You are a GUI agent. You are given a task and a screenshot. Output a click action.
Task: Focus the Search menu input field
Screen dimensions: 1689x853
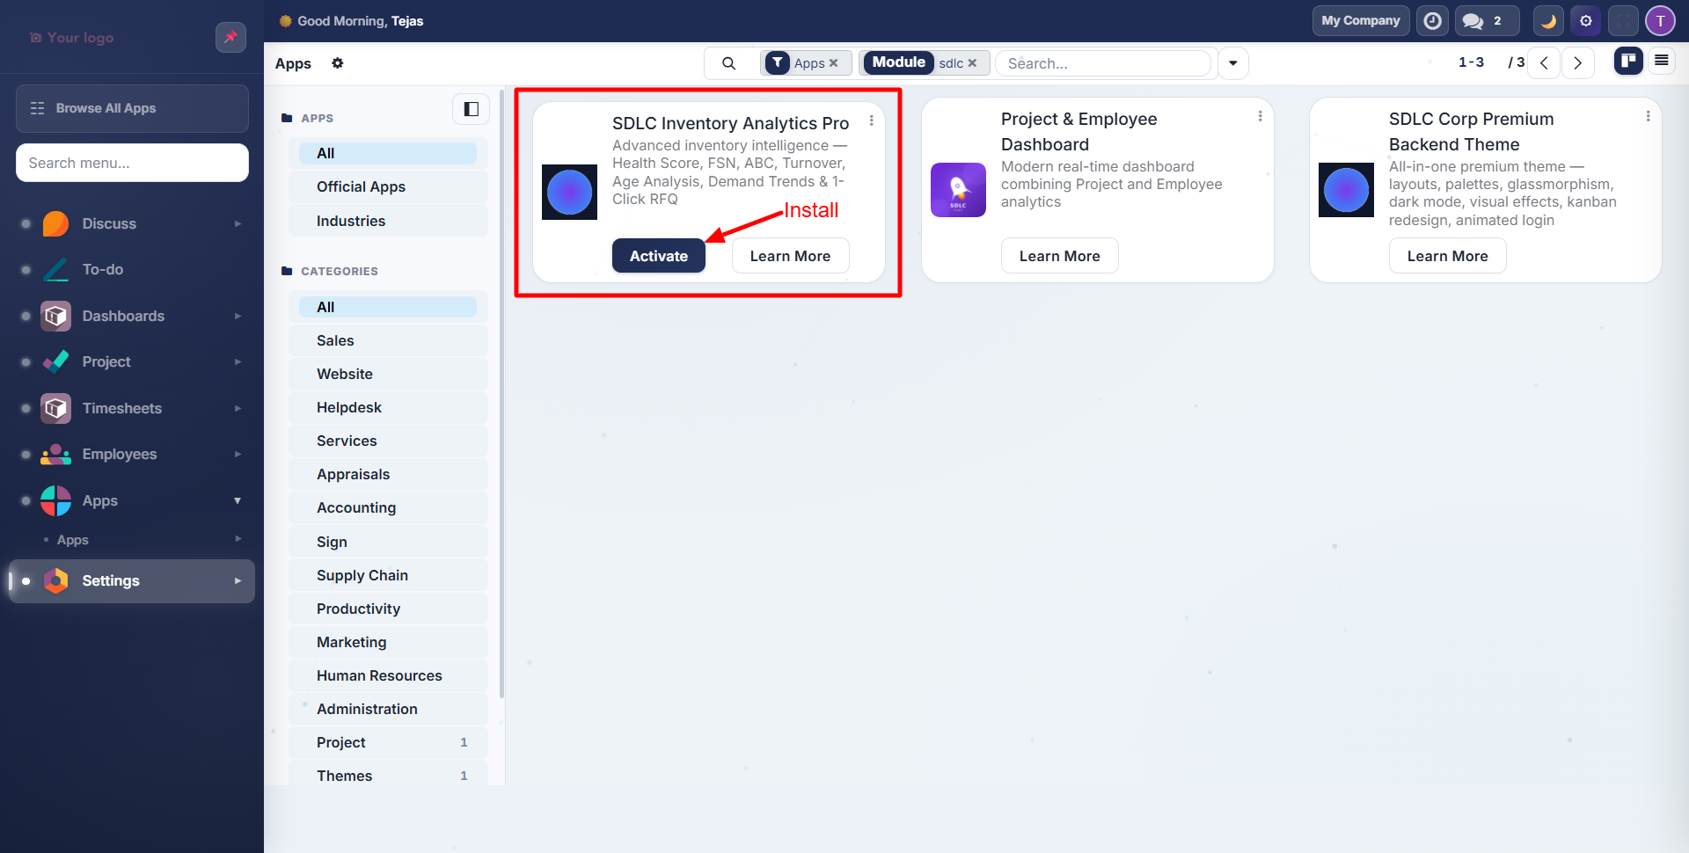tap(132, 163)
